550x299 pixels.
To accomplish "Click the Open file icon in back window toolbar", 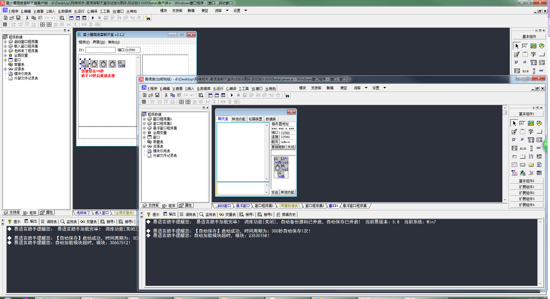I will 12,18.
